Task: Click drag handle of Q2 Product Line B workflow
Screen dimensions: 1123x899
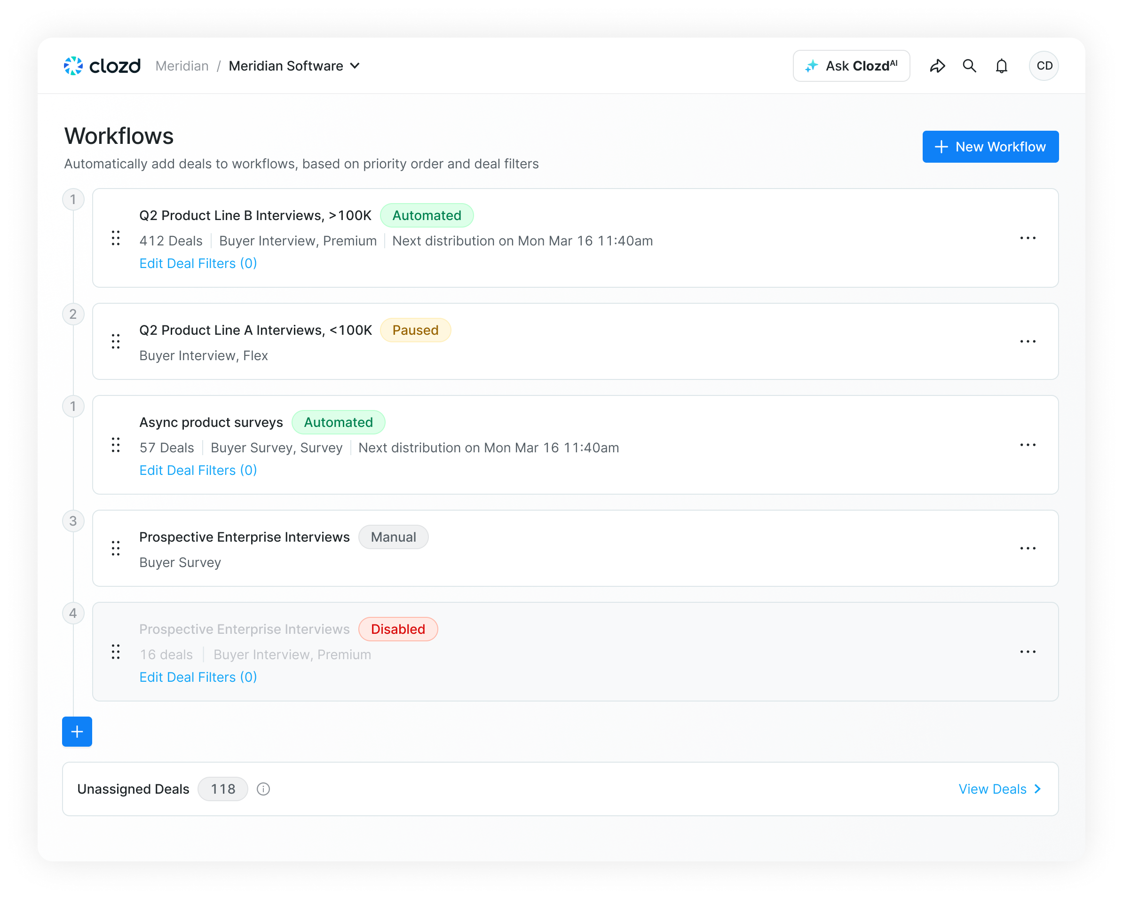Action: [116, 238]
